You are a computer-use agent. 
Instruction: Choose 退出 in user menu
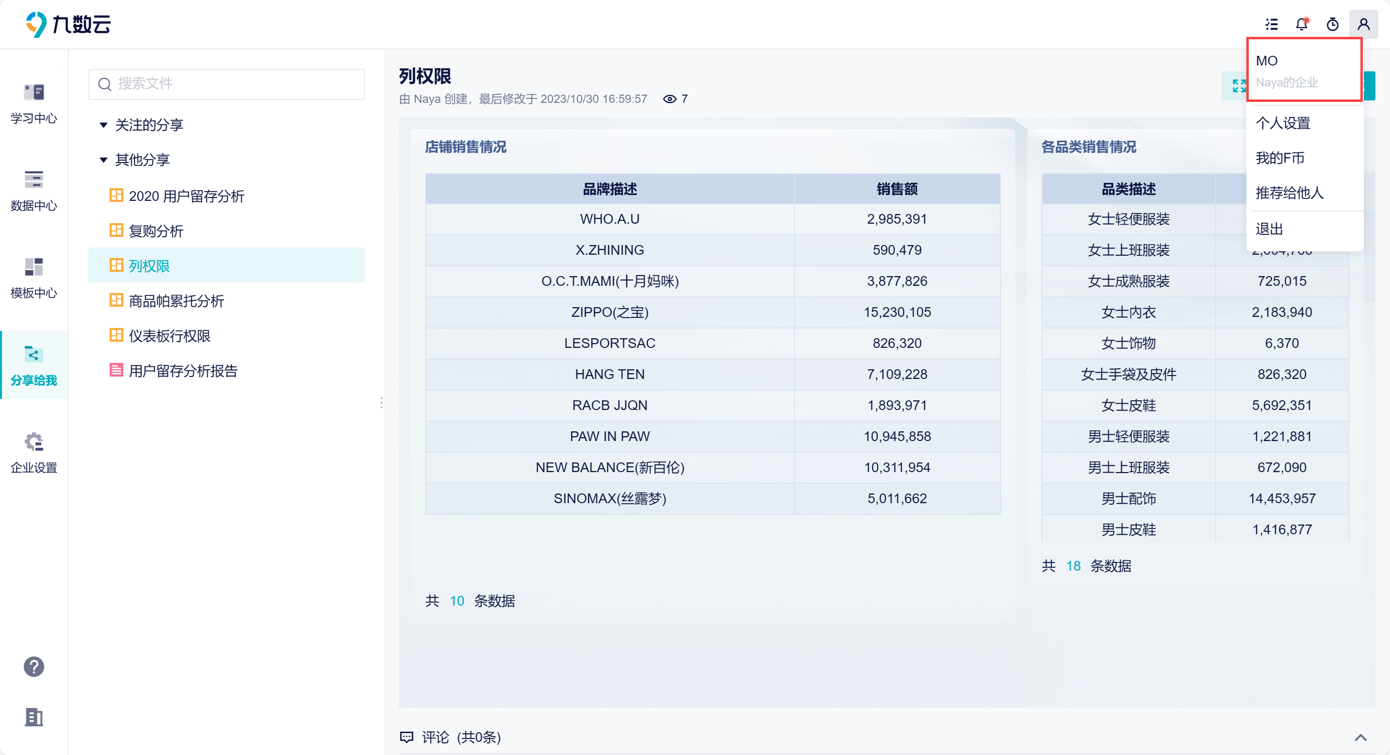click(1269, 229)
